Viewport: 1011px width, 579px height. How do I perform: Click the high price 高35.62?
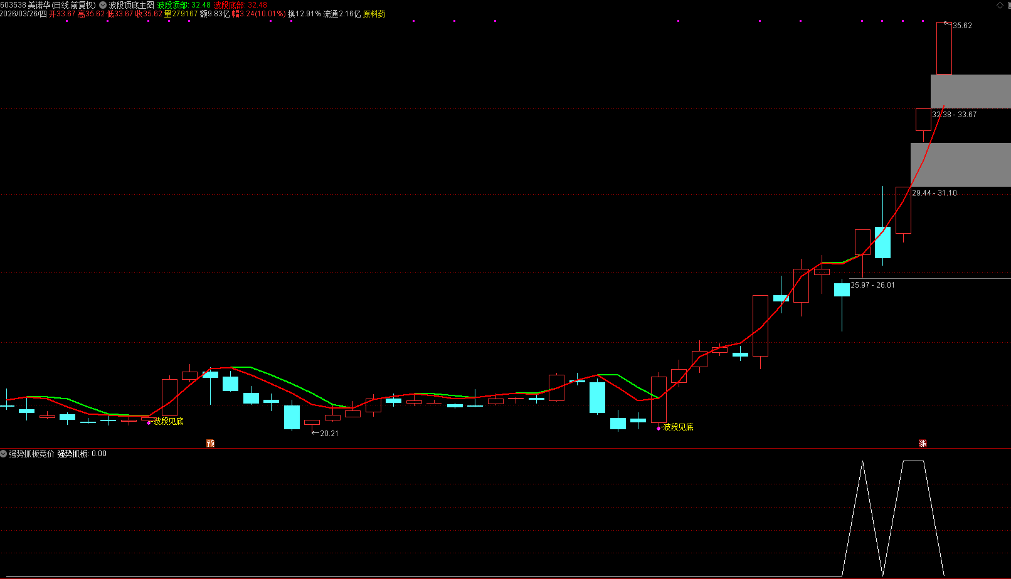[91, 14]
